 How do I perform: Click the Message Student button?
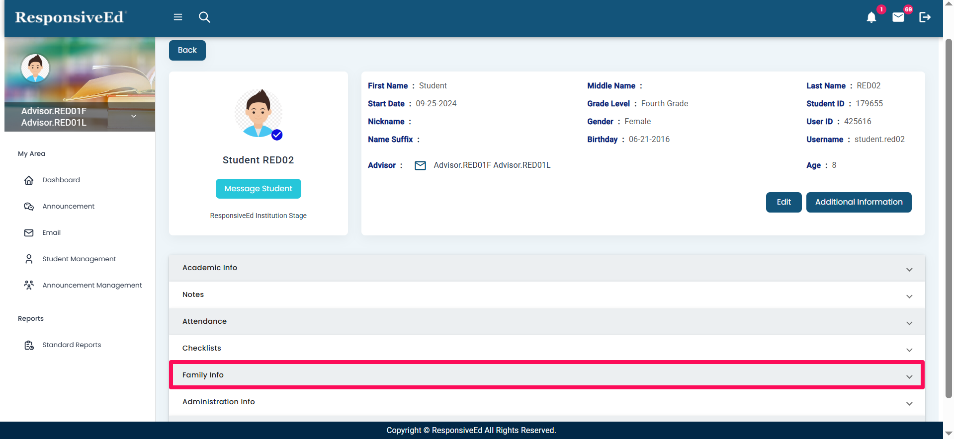click(258, 189)
